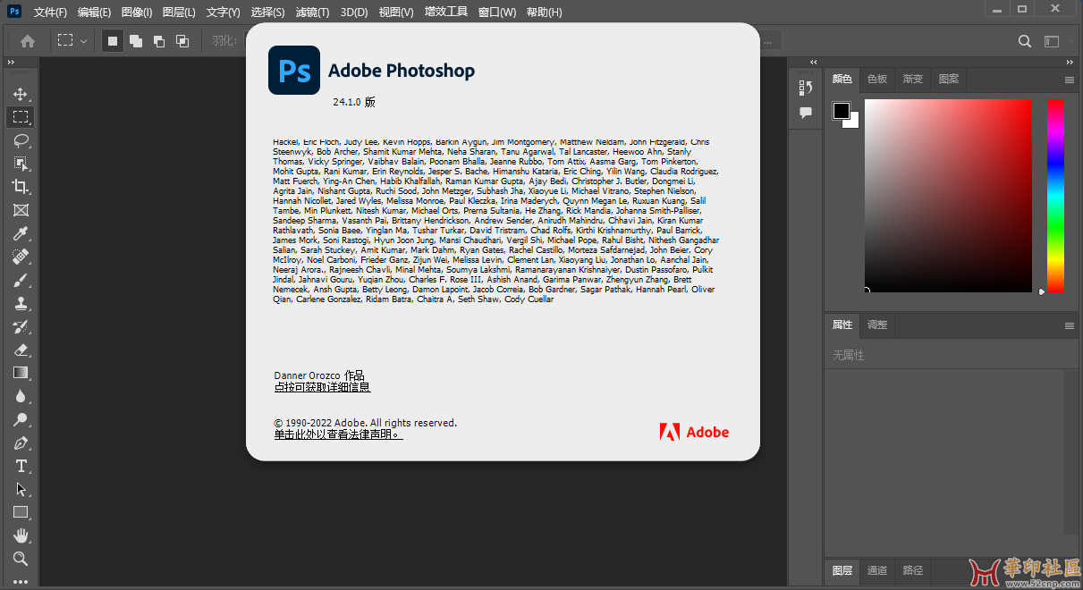Enable Subtract from Selection mode
The width and height of the screenshot is (1083, 590).
click(x=159, y=40)
